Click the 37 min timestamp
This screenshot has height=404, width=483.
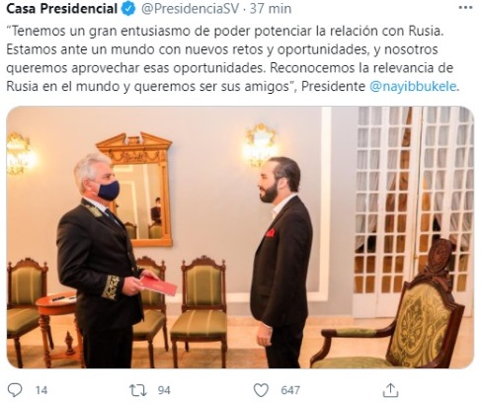(271, 9)
